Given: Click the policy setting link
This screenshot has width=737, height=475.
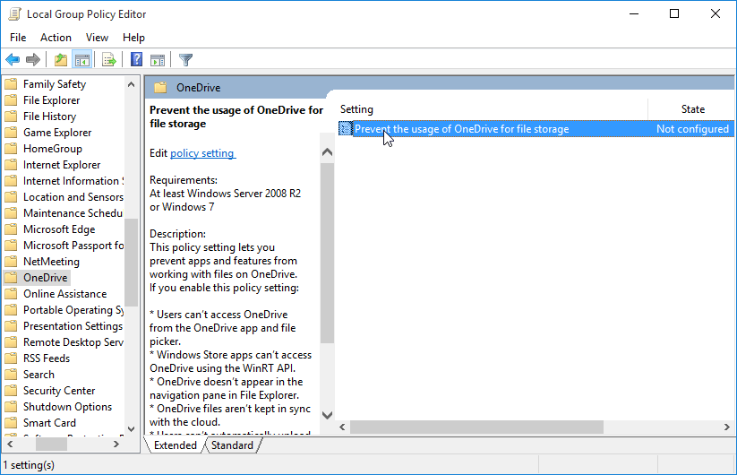Looking at the screenshot, I should point(202,153).
